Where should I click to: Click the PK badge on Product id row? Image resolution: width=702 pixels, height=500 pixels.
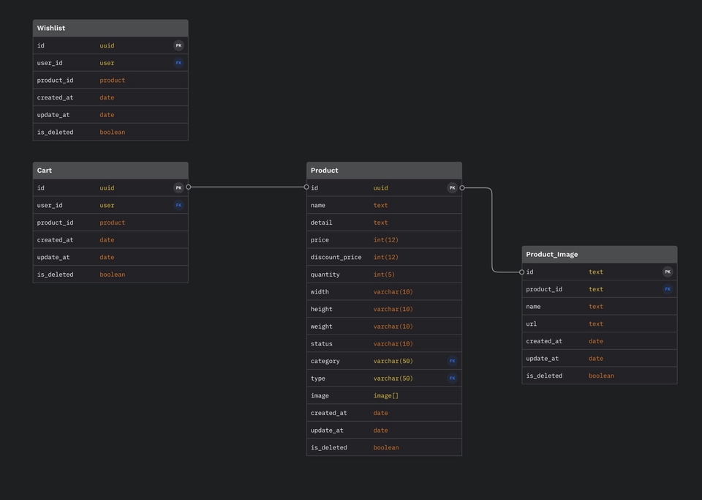click(x=452, y=187)
